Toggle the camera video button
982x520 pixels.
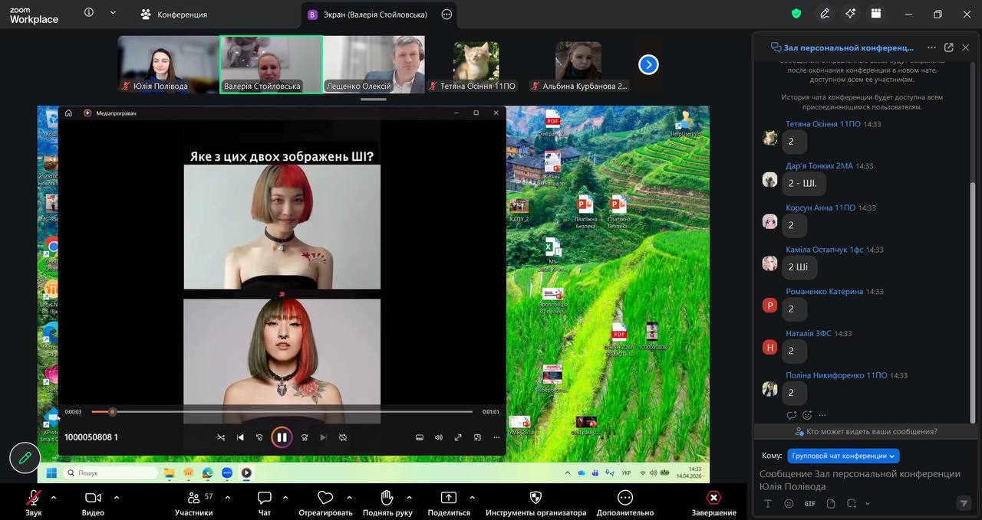(x=93, y=498)
